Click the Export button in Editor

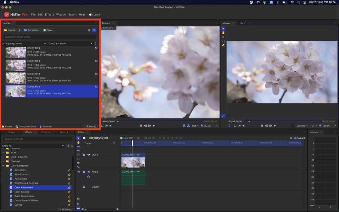click(x=299, y=138)
